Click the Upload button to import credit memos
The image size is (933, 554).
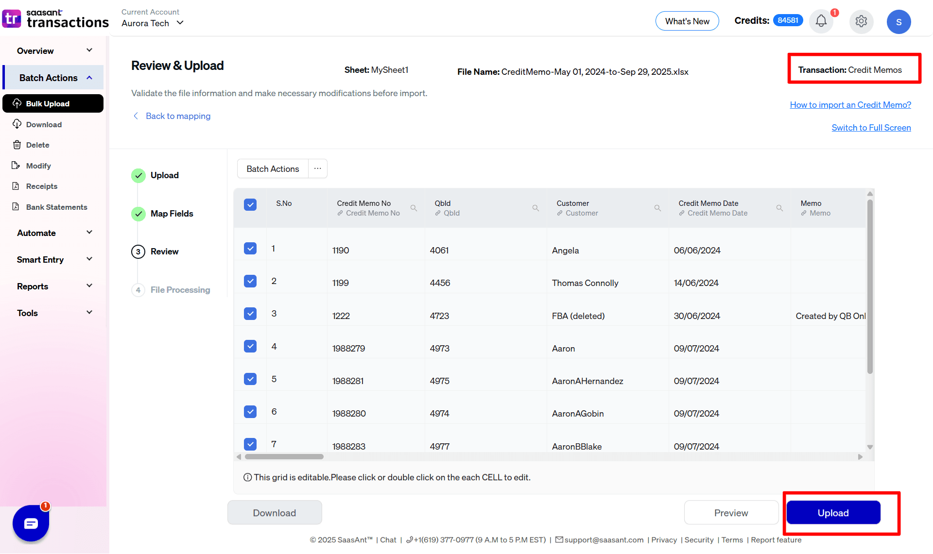[x=833, y=512]
